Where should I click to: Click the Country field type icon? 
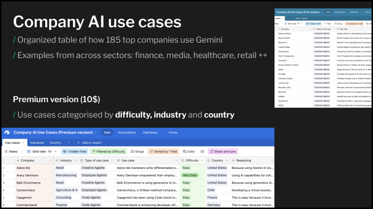pyautogui.click(x=209, y=161)
